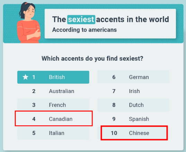Click the According to americans subtitle

[x=85, y=30]
